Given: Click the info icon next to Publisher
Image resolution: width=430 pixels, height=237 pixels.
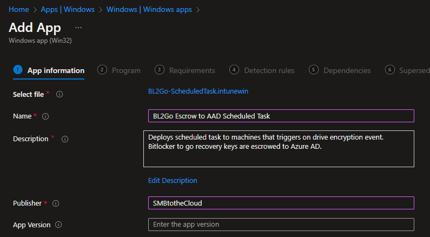Looking at the screenshot, I should pyautogui.click(x=56, y=203).
